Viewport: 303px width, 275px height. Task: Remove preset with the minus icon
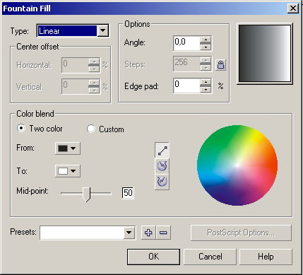(163, 233)
